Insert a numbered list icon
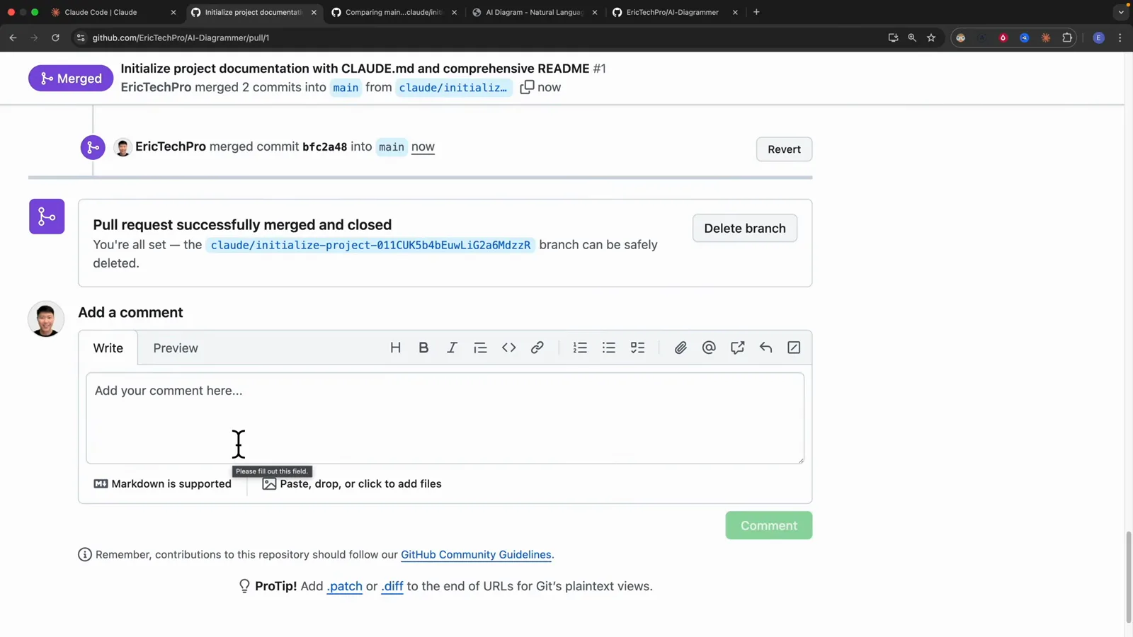 [580, 348]
